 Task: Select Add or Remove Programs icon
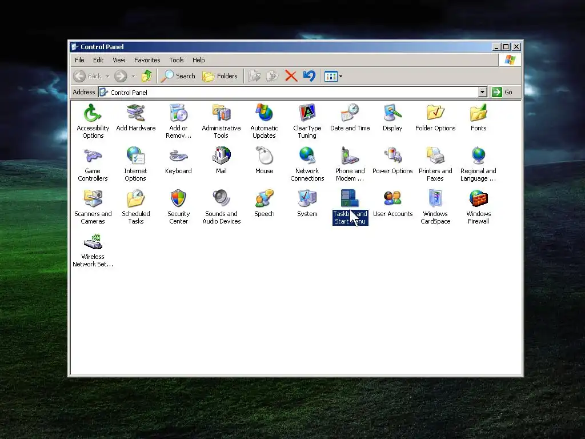tap(178, 113)
